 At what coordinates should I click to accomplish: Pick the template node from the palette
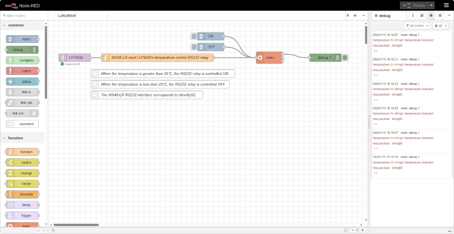[x=22, y=194]
